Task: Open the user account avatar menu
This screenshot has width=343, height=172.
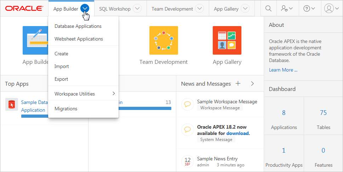Action: click(332, 8)
